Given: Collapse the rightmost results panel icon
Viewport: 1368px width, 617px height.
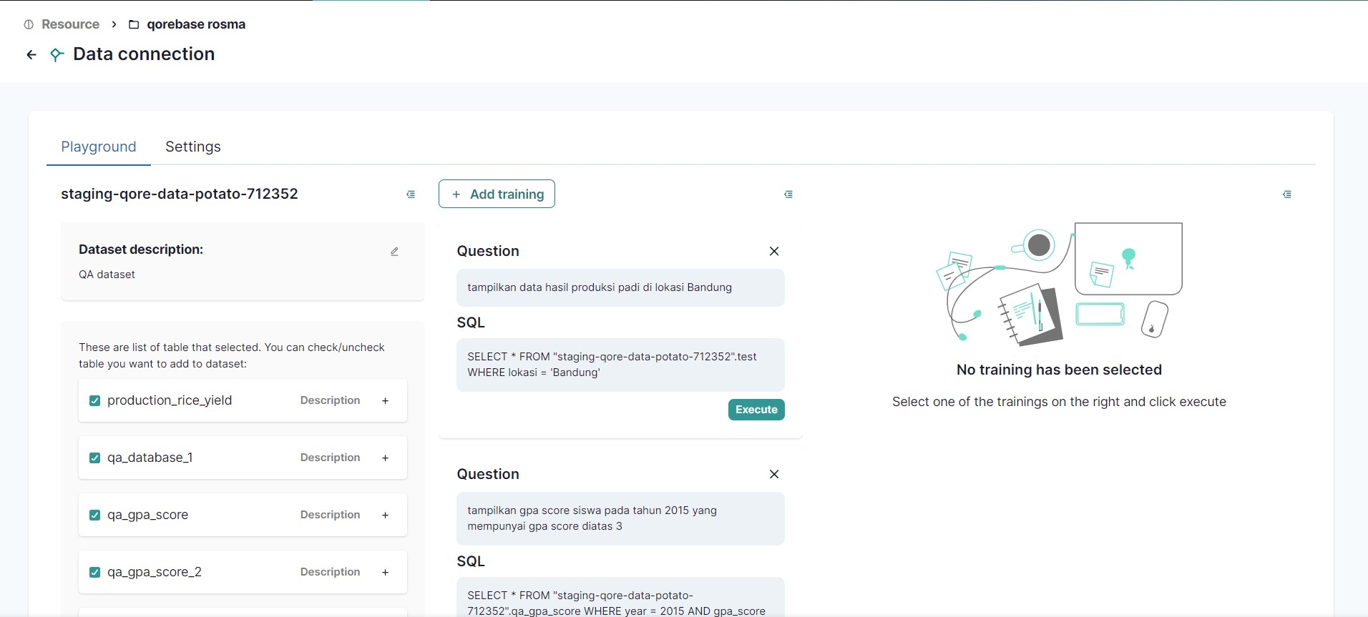Looking at the screenshot, I should click(1287, 194).
